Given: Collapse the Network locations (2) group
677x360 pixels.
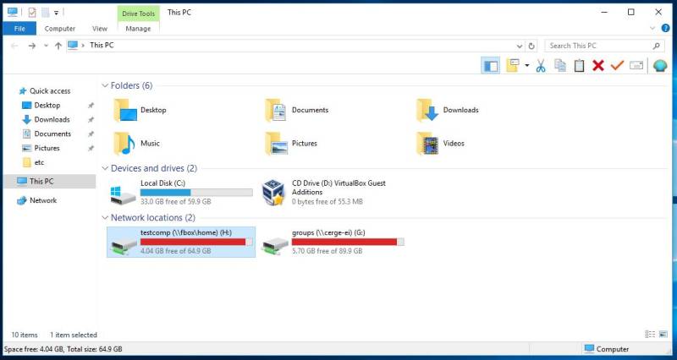Looking at the screenshot, I should [x=105, y=218].
